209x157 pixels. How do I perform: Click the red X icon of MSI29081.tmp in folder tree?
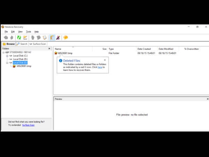(x=14, y=66)
